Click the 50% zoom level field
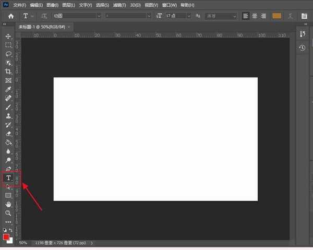 [x=23, y=243]
